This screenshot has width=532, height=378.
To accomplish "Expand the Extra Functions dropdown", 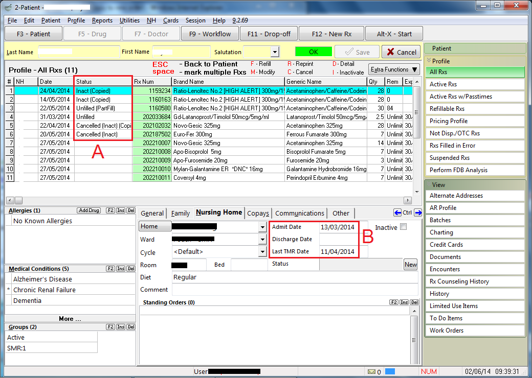I will [x=394, y=69].
